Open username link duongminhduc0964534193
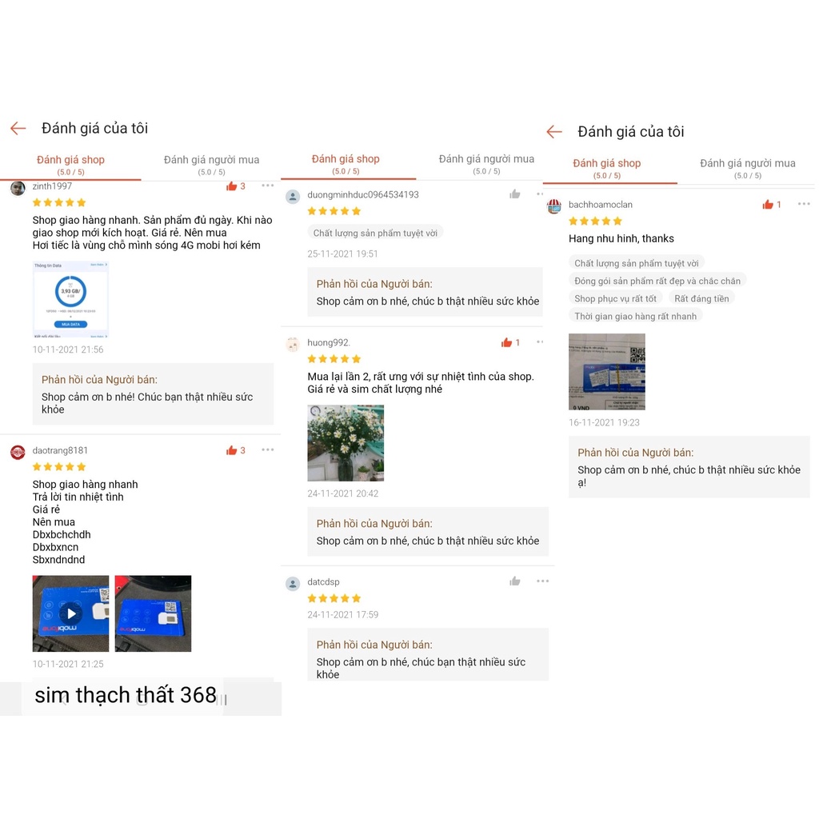819x819 pixels. click(363, 195)
